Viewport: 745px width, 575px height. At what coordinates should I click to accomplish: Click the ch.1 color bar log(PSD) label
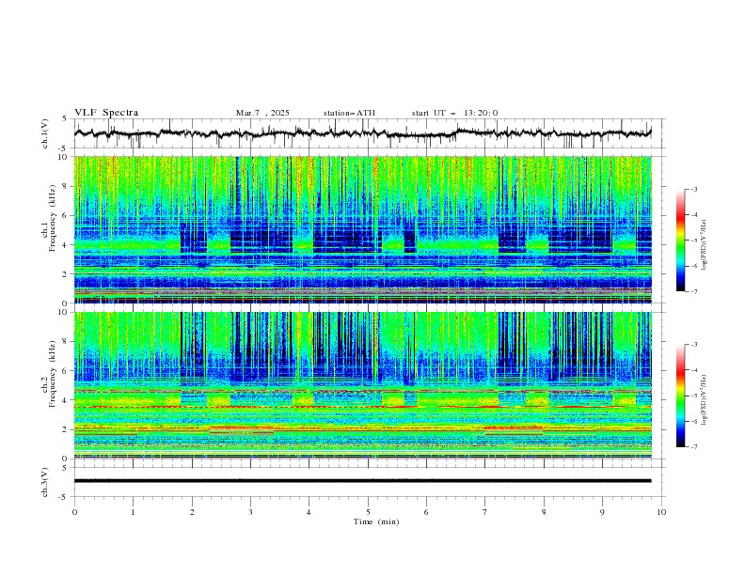(705, 245)
